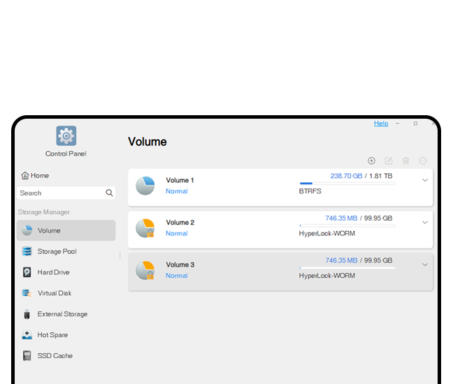Click the delete volume trash icon
Image resolution: width=453 pixels, height=384 pixels.
(405, 161)
